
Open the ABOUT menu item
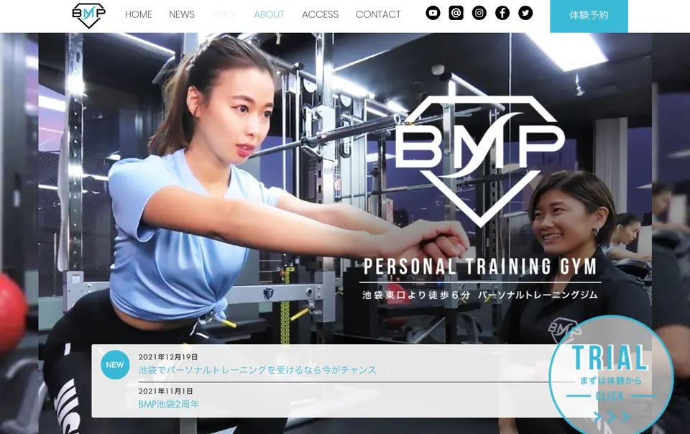click(x=270, y=14)
